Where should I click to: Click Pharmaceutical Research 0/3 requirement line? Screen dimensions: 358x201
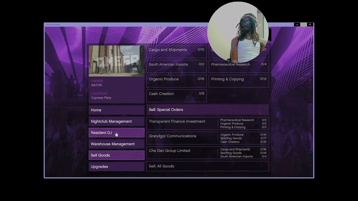click(x=243, y=120)
